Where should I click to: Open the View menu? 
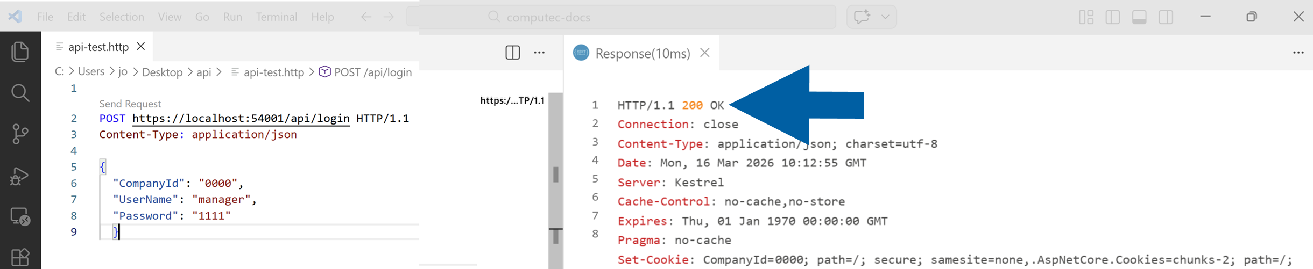tap(170, 17)
